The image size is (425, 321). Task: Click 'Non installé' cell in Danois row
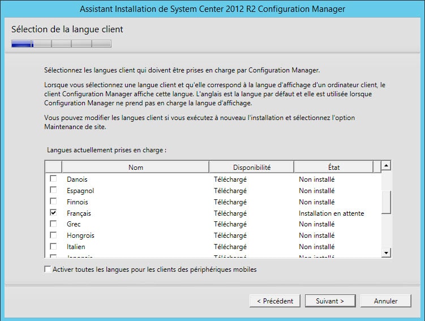pos(316,179)
